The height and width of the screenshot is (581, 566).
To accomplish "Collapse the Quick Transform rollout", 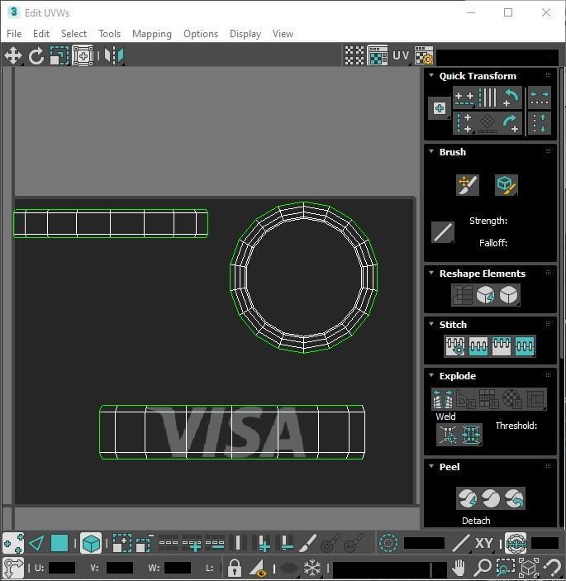I will click(431, 75).
